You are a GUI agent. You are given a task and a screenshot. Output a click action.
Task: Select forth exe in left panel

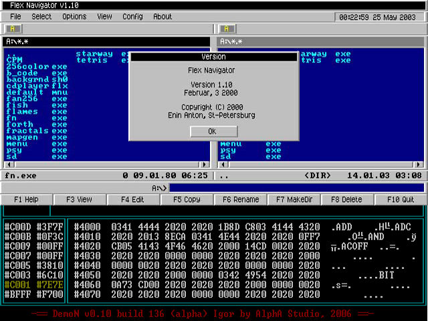(x=37, y=124)
